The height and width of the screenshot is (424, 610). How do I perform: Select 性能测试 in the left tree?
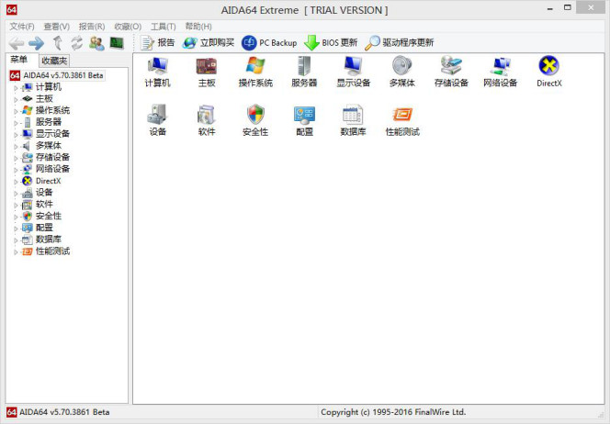52,251
